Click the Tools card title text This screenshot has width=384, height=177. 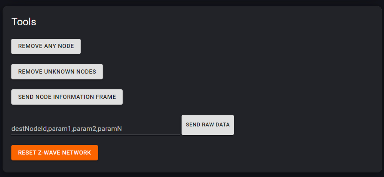pos(24,22)
